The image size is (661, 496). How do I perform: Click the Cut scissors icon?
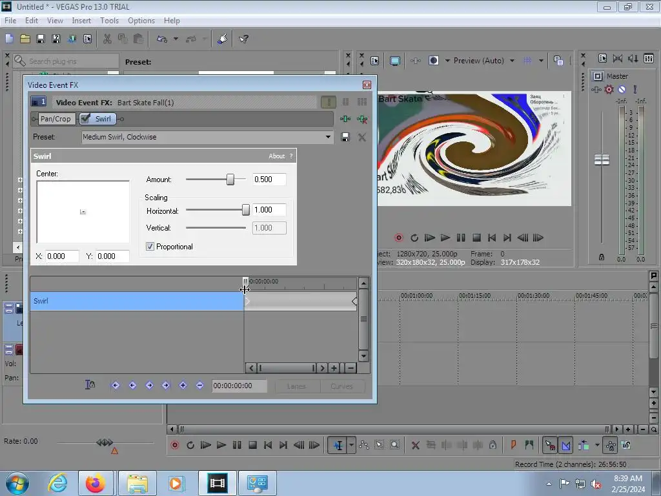click(108, 39)
